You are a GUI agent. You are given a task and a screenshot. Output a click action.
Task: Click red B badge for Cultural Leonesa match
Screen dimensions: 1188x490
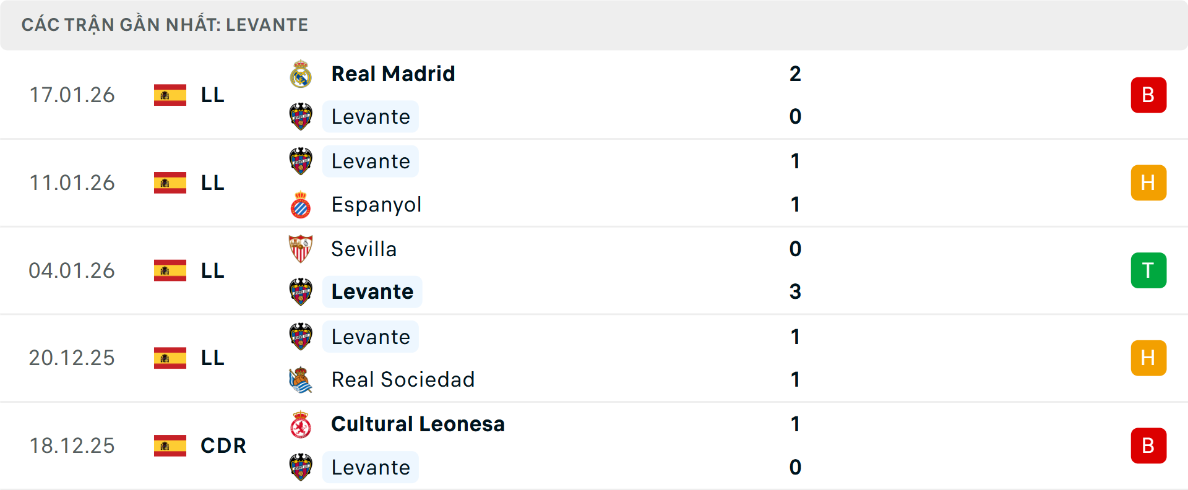(x=1148, y=445)
